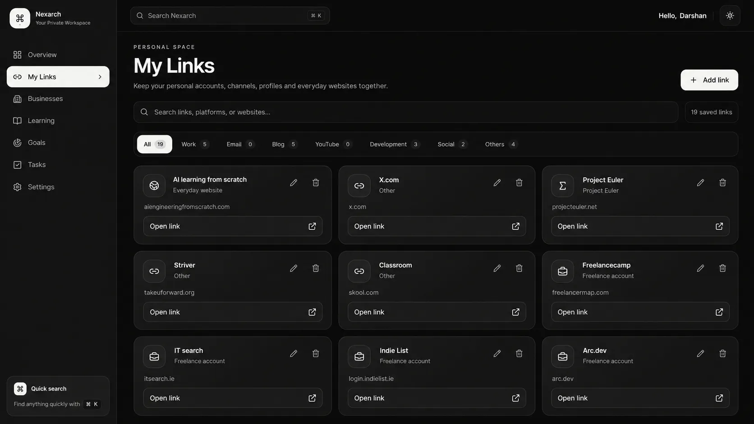
Task: Open link for Striver
Action: (x=233, y=312)
